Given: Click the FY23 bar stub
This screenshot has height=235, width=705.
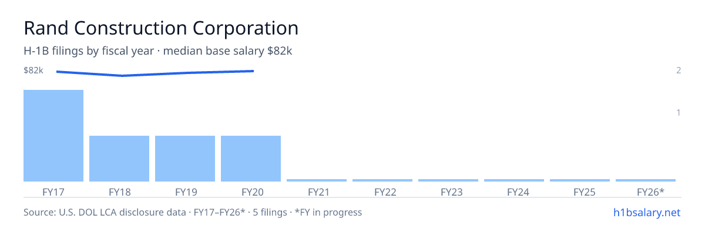Looking at the screenshot, I should click(x=448, y=180).
